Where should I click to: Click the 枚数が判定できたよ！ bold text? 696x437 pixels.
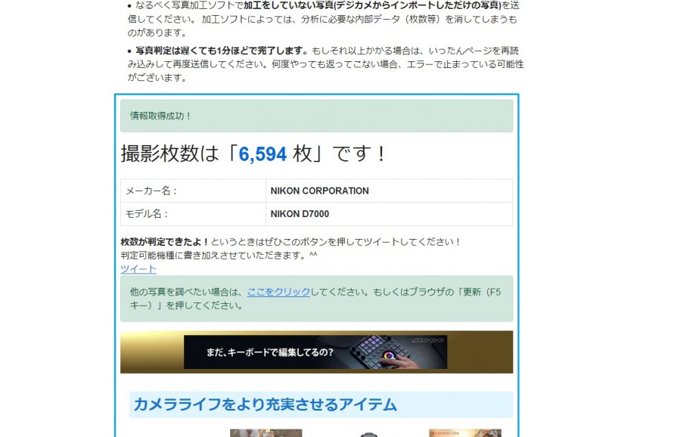point(165,242)
